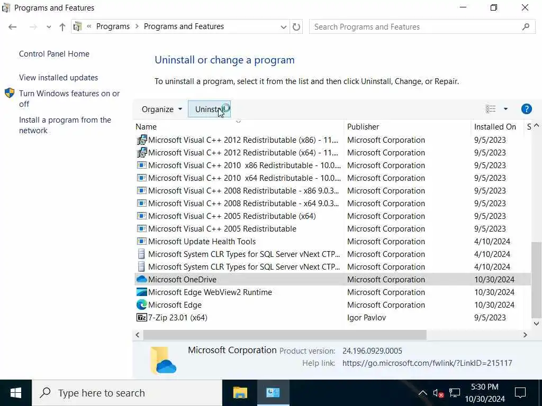
Task: Click the Search Programs and Features box
Action: pyautogui.click(x=422, y=26)
